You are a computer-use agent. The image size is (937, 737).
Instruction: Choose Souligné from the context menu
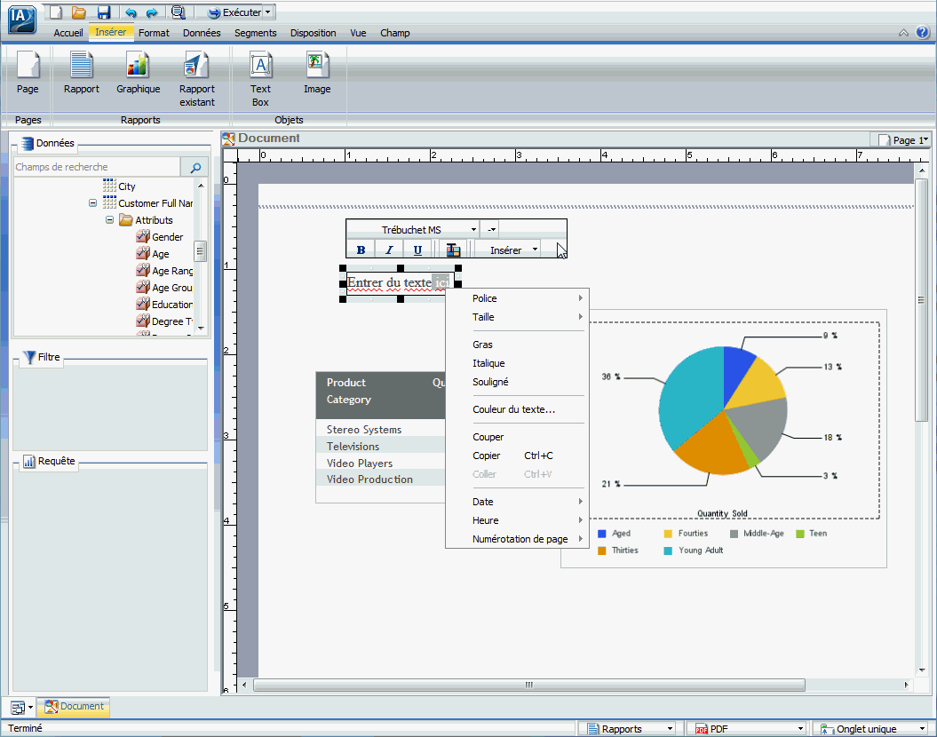(518, 382)
